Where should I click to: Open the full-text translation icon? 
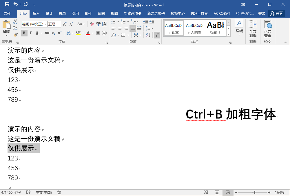[x=253, y=24]
